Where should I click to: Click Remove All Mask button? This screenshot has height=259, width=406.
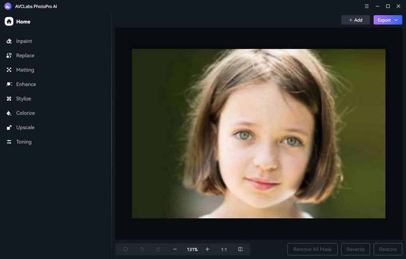[x=313, y=249]
